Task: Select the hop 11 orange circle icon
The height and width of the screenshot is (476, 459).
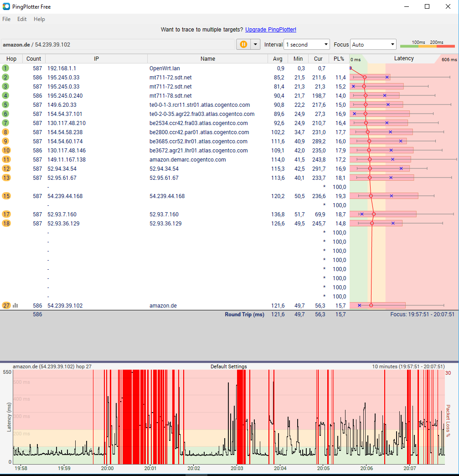Action: pos(6,159)
